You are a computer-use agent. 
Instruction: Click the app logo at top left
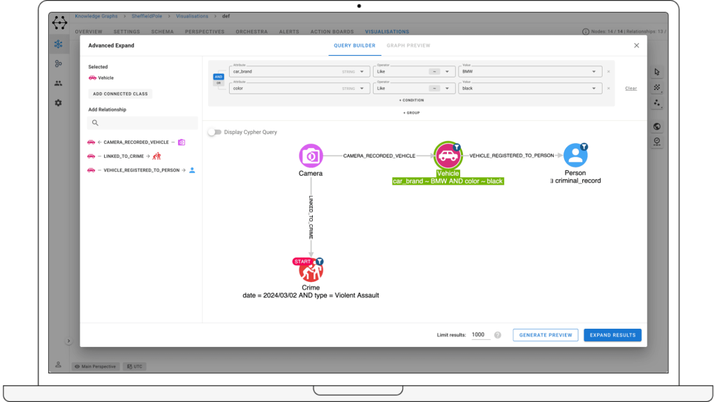[59, 22]
